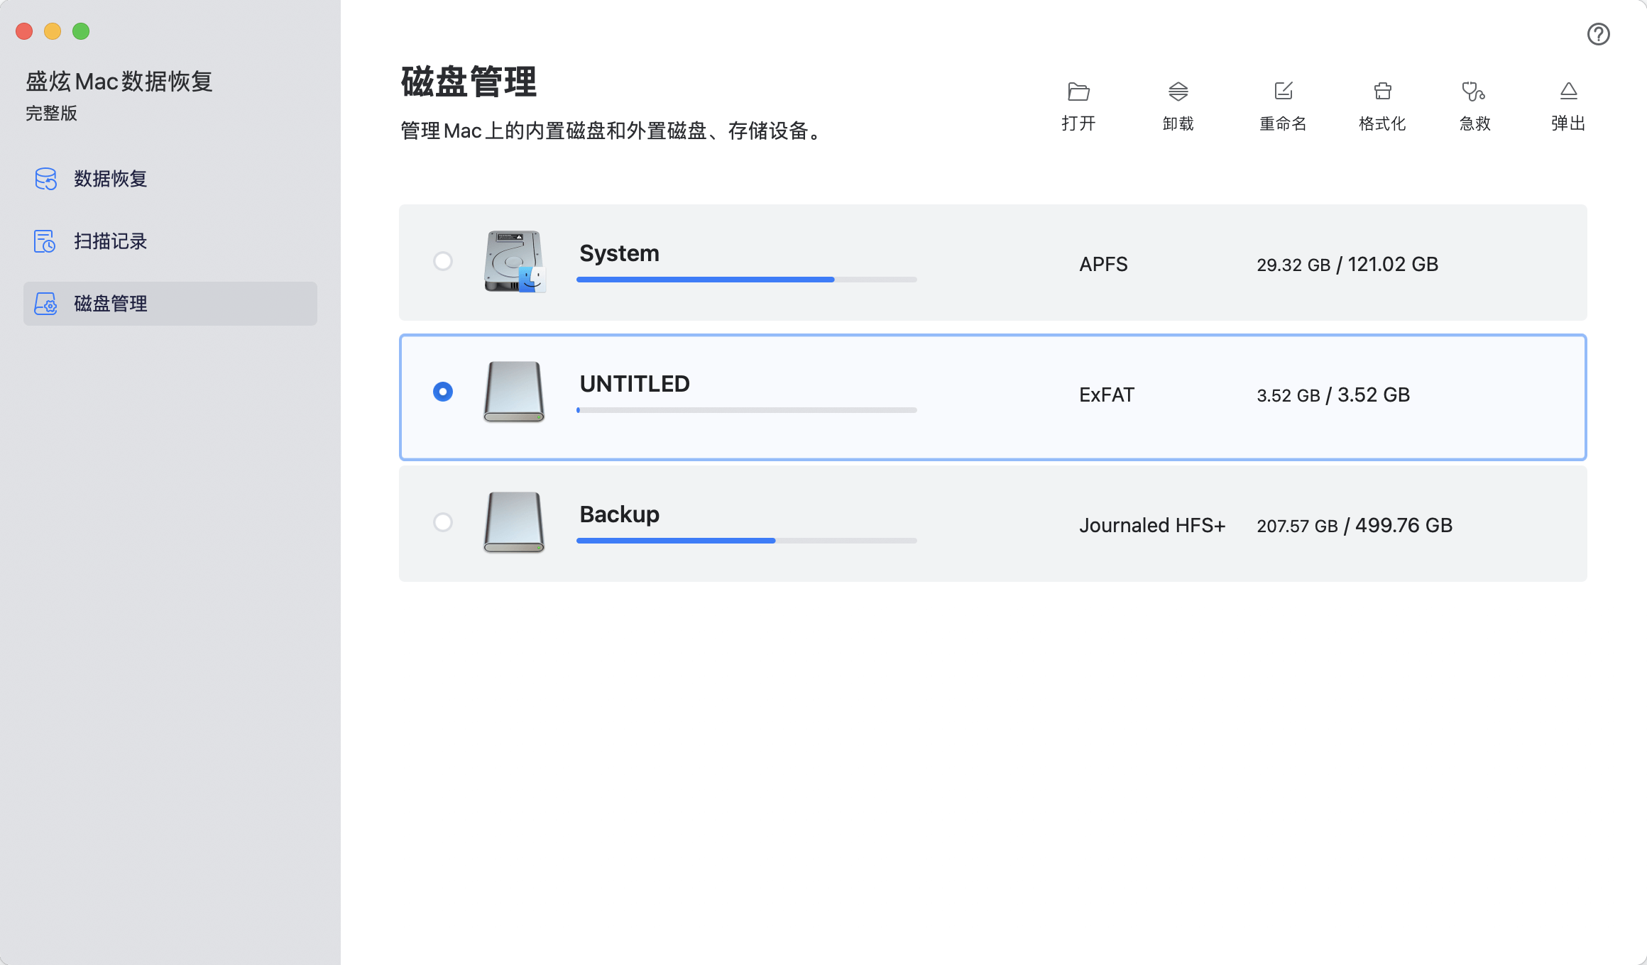Viewport: 1647px width, 965px height.
Task: Select the System disk radio button
Action: tap(443, 261)
